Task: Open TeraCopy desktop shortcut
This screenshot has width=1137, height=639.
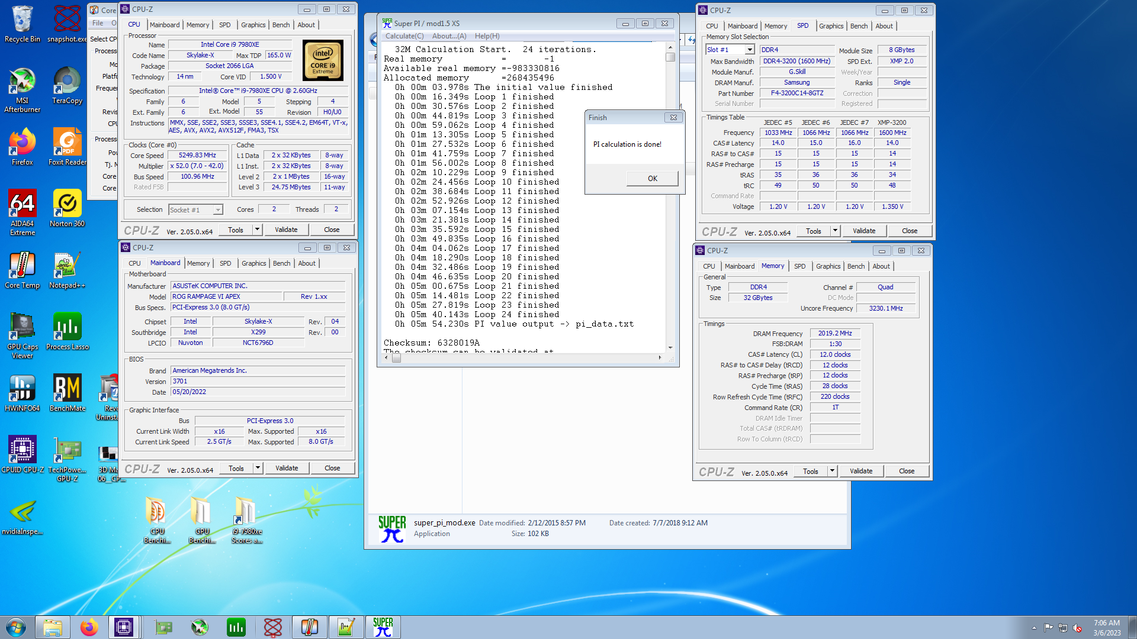Action: [68, 86]
